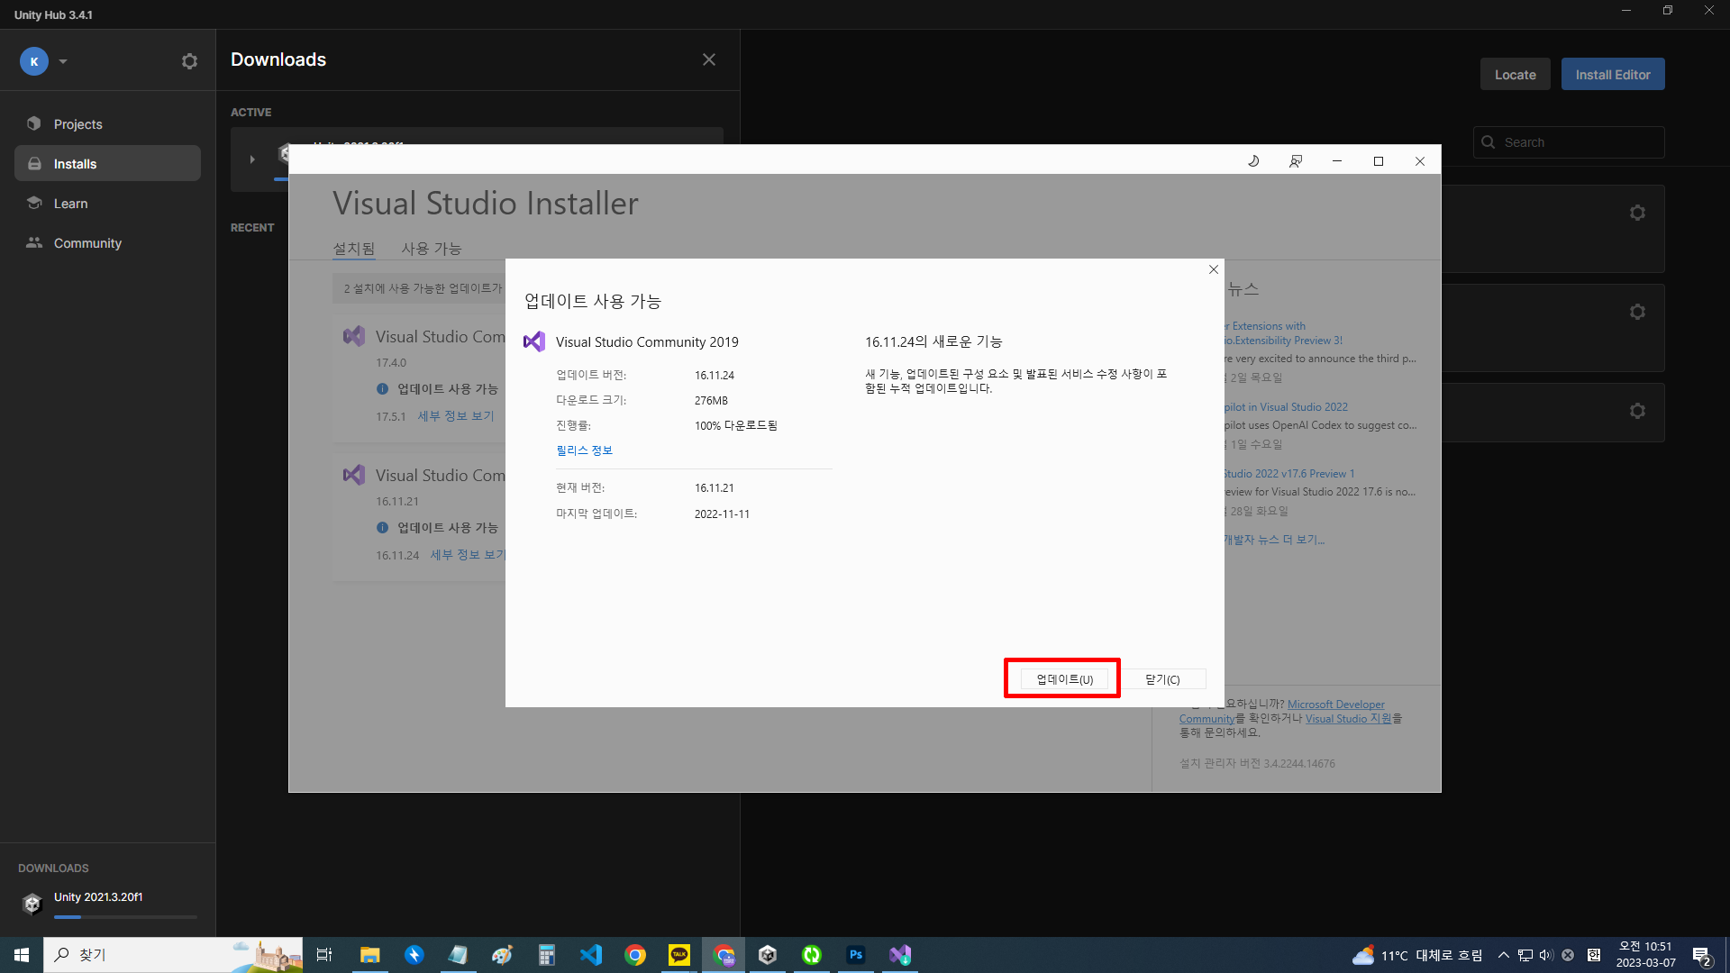
Task: Open 세부 정보 보기 link for version 17.5.1
Action: coord(455,416)
